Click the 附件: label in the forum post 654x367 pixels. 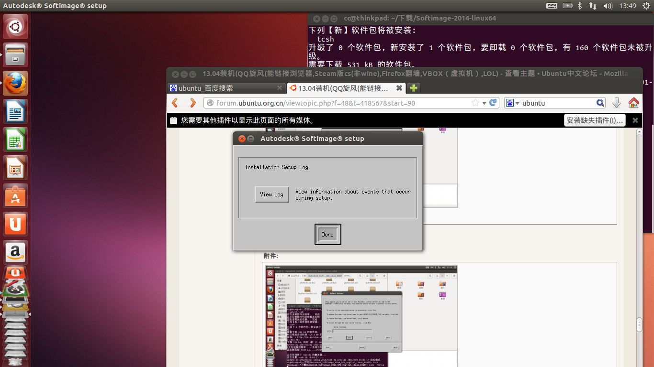pyautogui.click(x=271, y=256)
